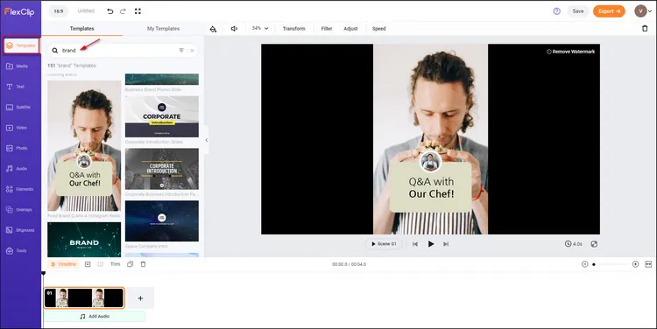Screen dimensions: 657x329
Task: Toggle the Timeline view button
Action: click(x=63, y=264)
